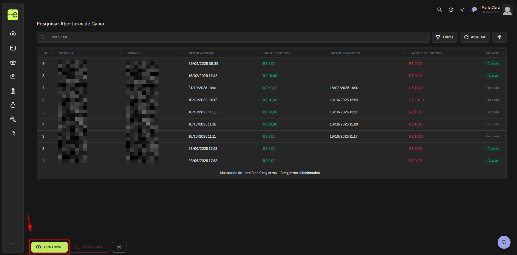Sort by Valor de Fechamento column header

pos(426,53)
